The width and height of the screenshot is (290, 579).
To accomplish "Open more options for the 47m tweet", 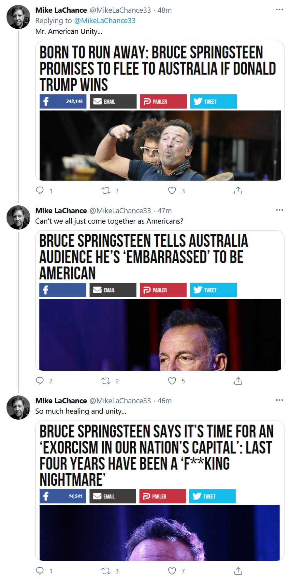I will (x=279, y=210).
